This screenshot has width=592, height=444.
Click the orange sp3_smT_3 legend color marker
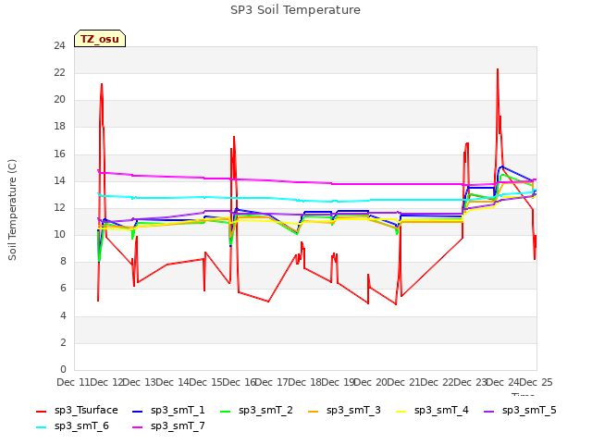pos(314,411)
